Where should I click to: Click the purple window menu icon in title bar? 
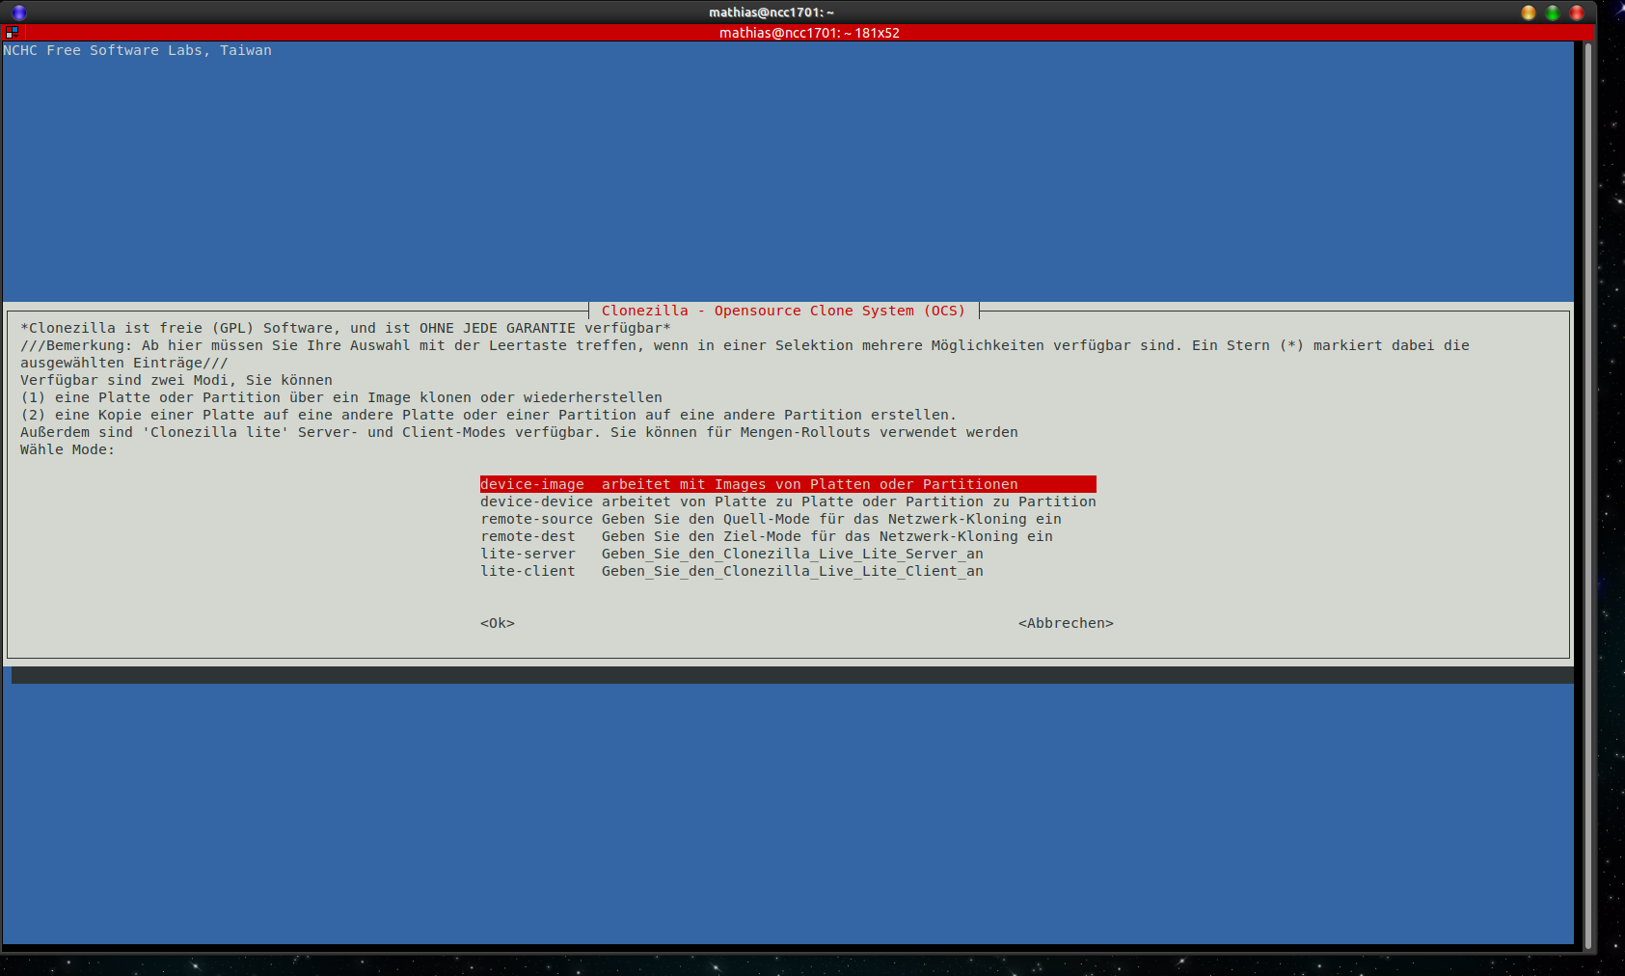click(19, 13)
